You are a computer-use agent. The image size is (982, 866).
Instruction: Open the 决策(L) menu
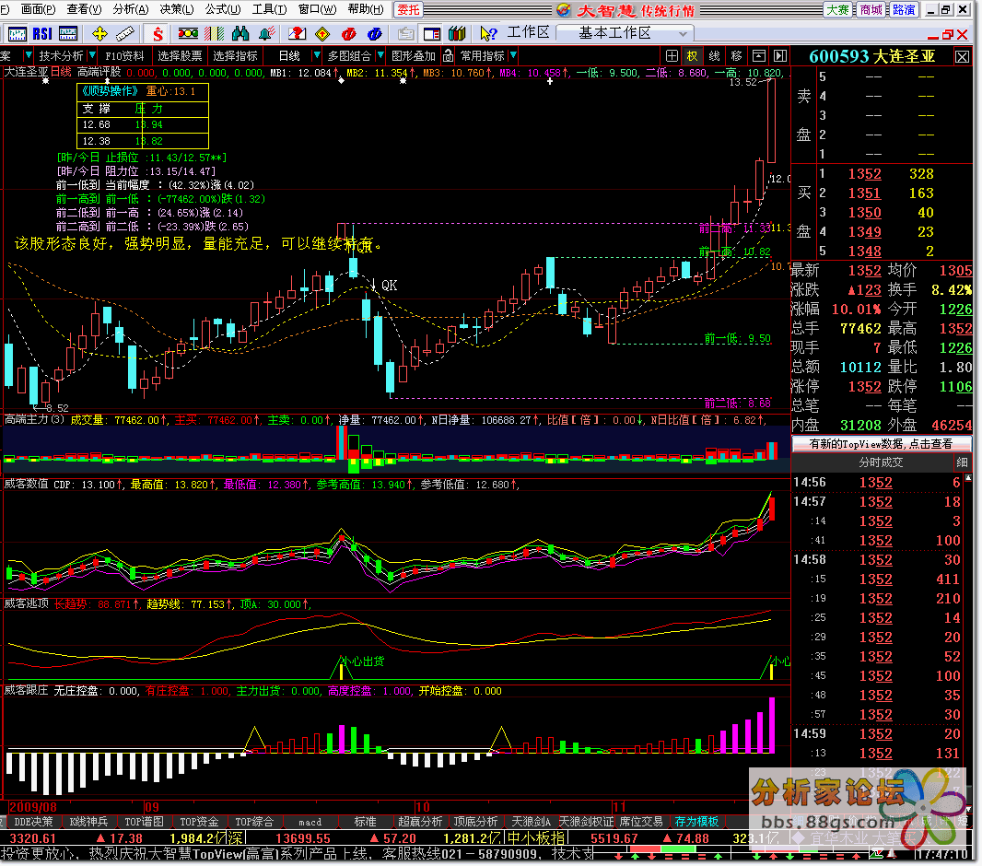coord(177,10)
